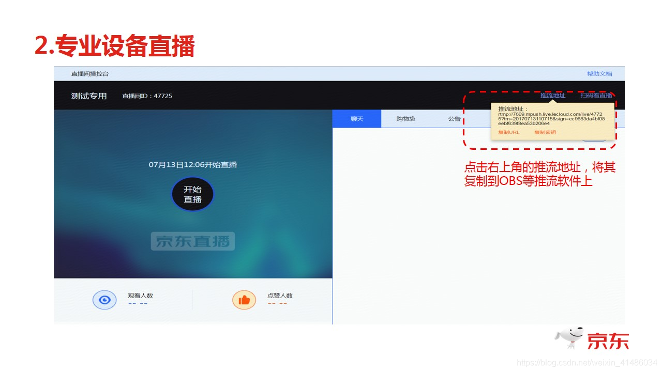Switch to the 聊天 tab

(357, 119)
